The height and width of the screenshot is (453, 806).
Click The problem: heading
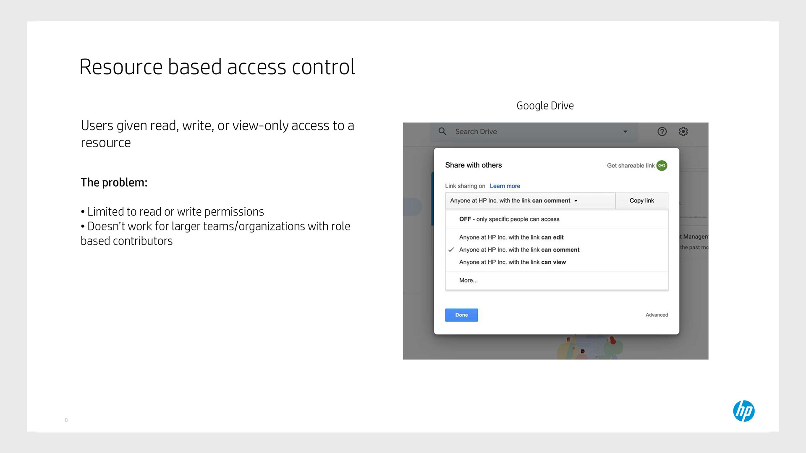coord(114,182)
